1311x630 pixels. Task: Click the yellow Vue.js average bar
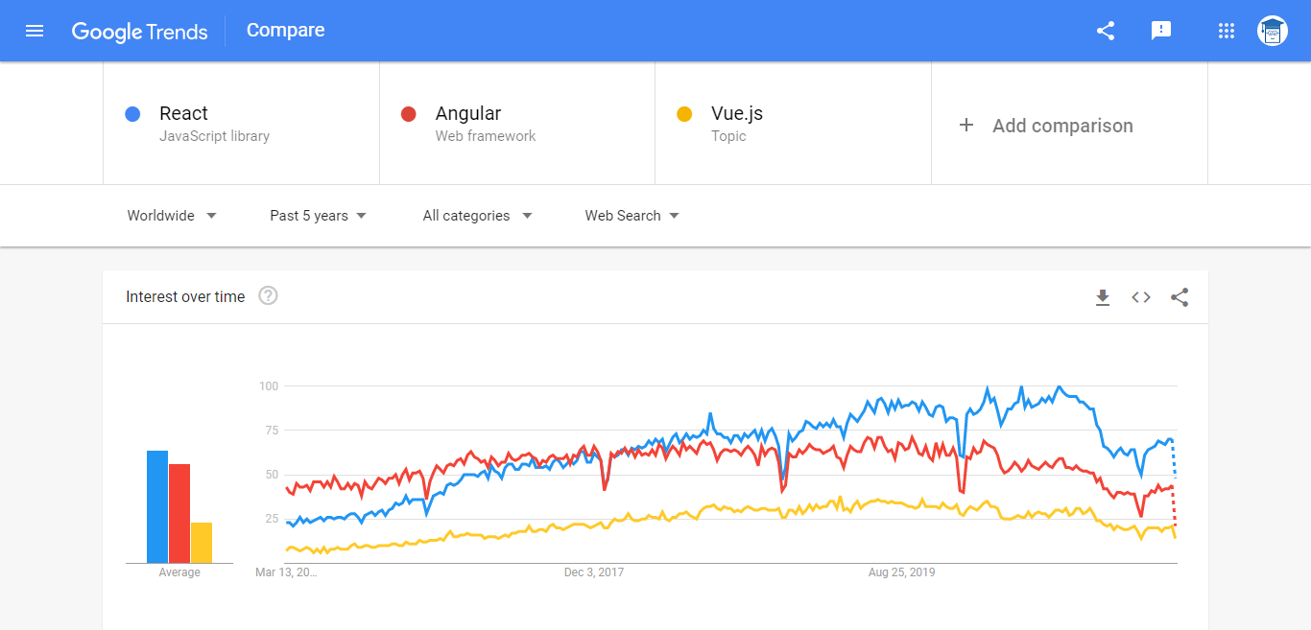click(x=202, y=543)
